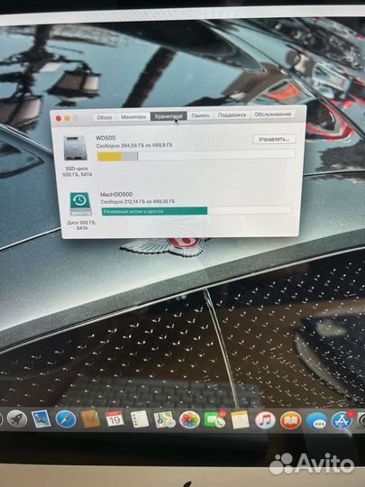Open the Память tab
This screenshot has width=365, height=487.
click(x=200, y=115)
